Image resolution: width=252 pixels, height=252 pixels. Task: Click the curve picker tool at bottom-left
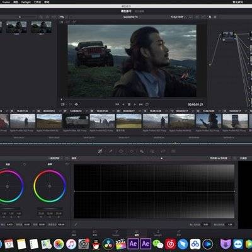coord(76,224)
